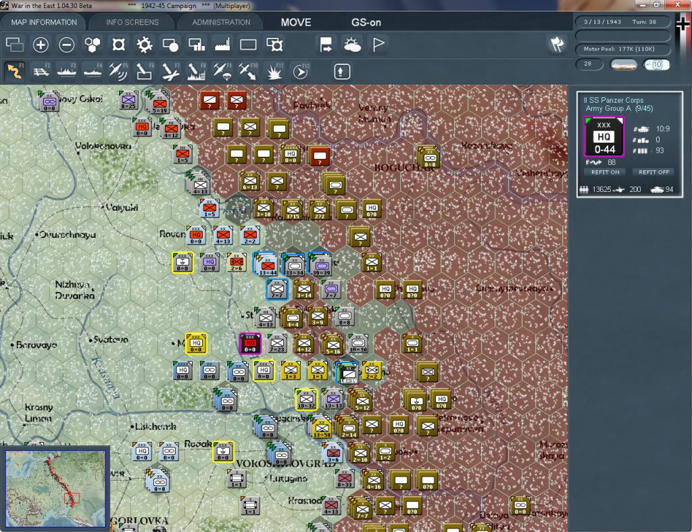Viewport: 692px width, 532px height.
Task: Open preferences via the gear icon
Action: (145, 45)
